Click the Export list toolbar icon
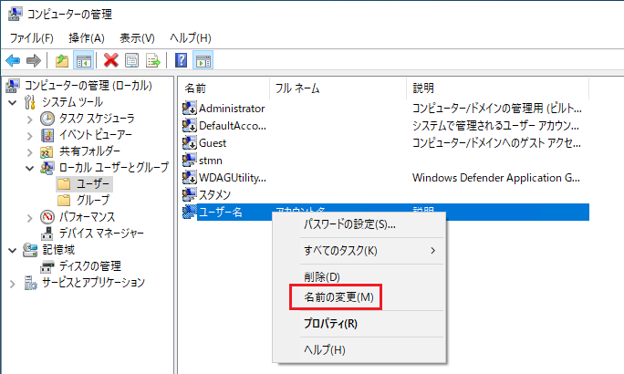The width and height of the screenshot is (624, 374). [x=153, y=60]
